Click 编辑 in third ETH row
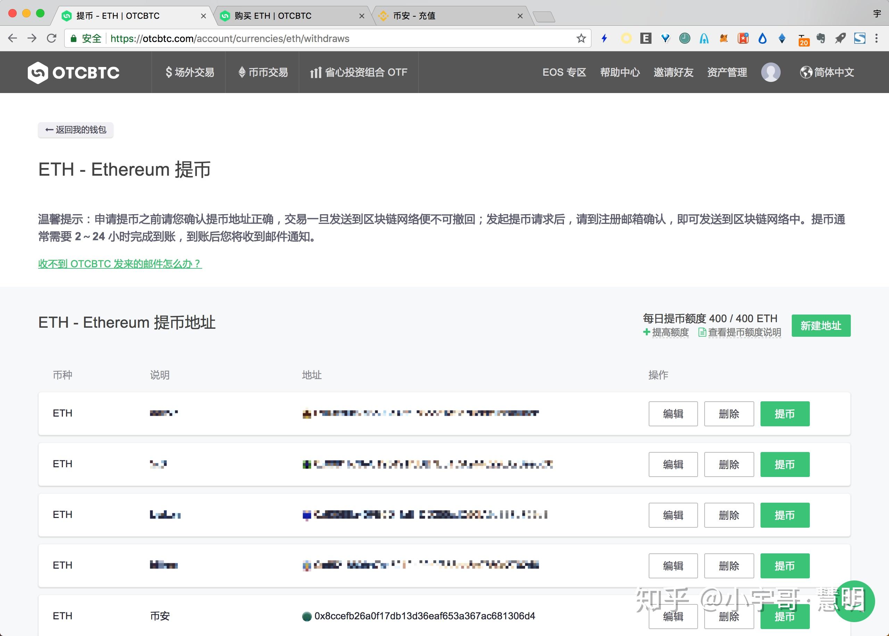 click(x=673, y=515)
